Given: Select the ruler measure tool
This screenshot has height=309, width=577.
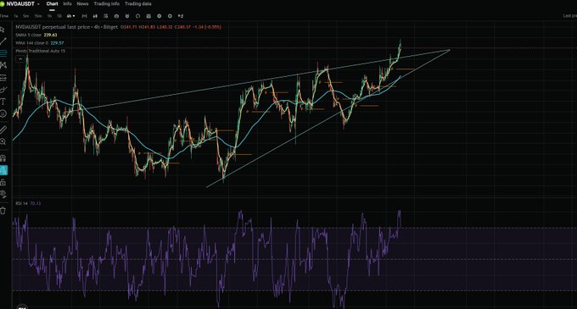Looking at the screenshot, I should click(x=3, y=130).
